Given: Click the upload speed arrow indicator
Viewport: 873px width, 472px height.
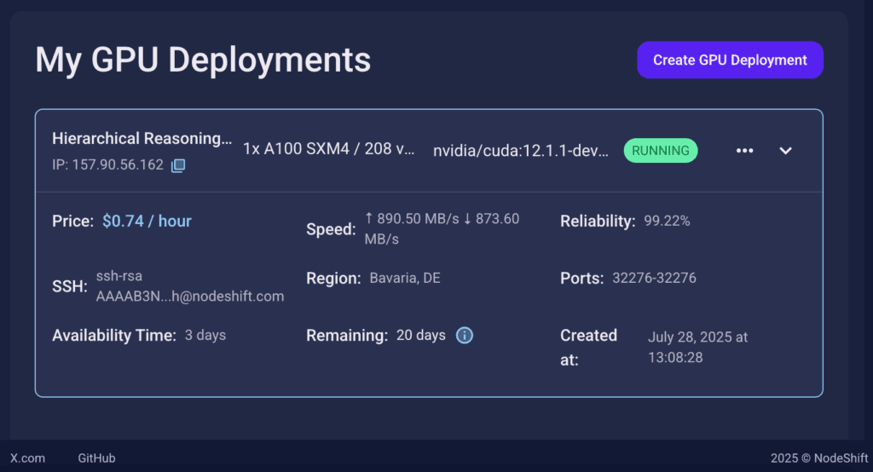Looking at the screenshot, I should (368, 218).
